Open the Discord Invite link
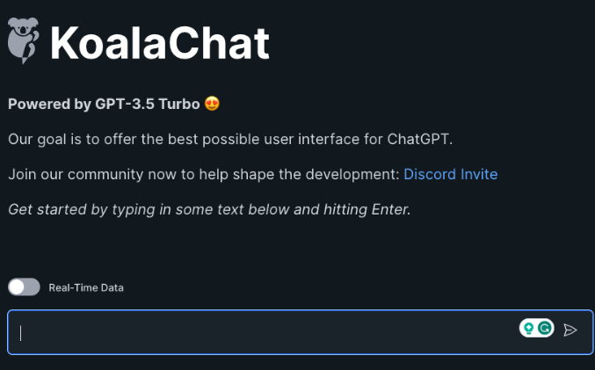 [450, 174]
